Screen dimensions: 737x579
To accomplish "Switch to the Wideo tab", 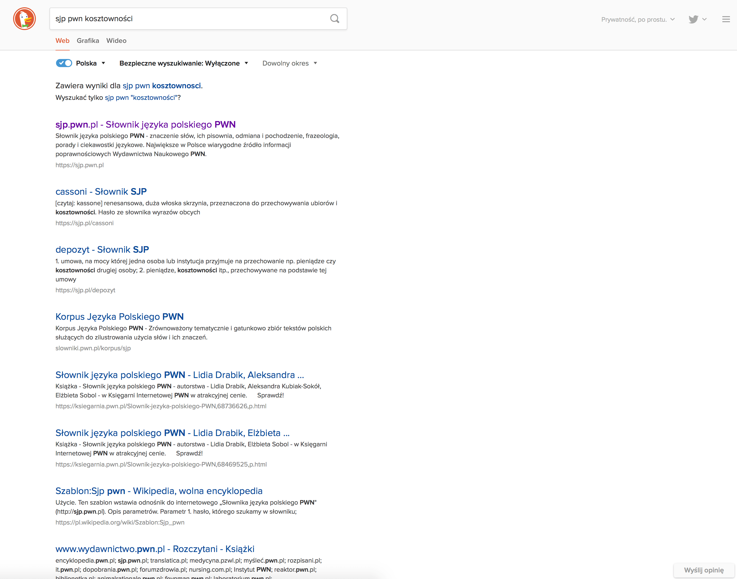I will click(x=116, y=41).
